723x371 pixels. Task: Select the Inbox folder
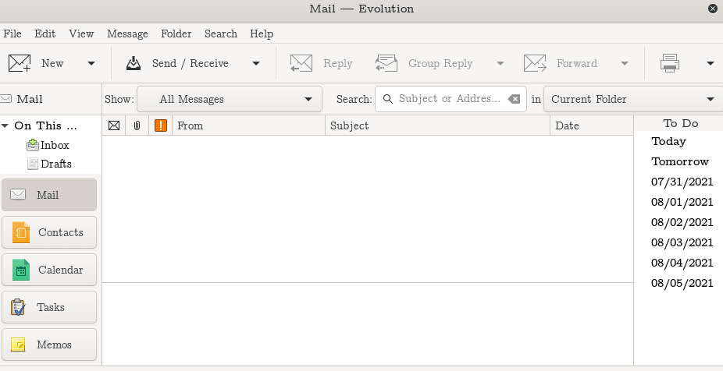point(55,145)
